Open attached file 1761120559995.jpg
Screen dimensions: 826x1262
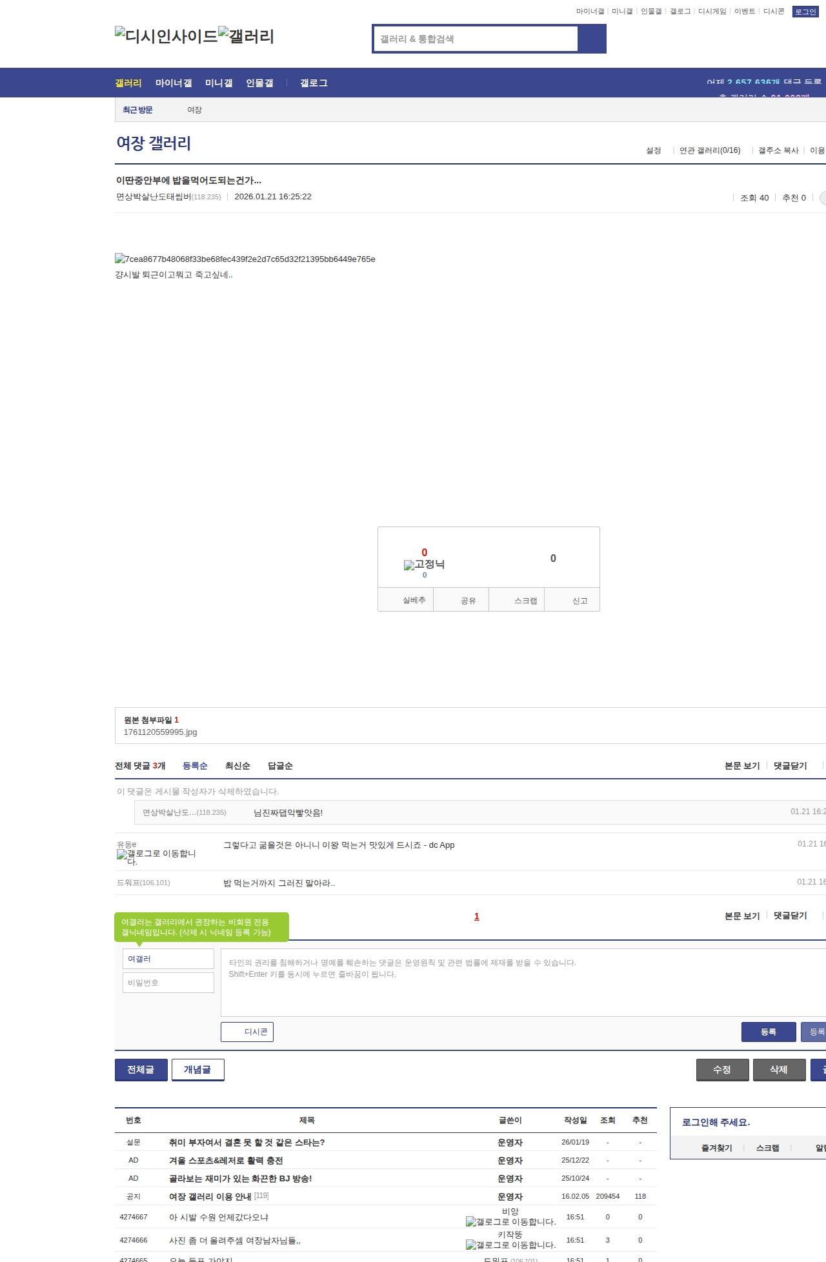coord(160,732)
